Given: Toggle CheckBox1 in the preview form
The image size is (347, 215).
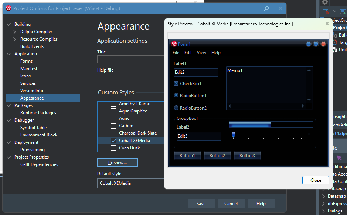Looking at the screenshot, I should point(176,83).
